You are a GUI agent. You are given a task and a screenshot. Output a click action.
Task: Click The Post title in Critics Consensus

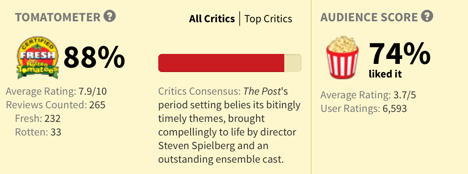[x=262, y=92]
